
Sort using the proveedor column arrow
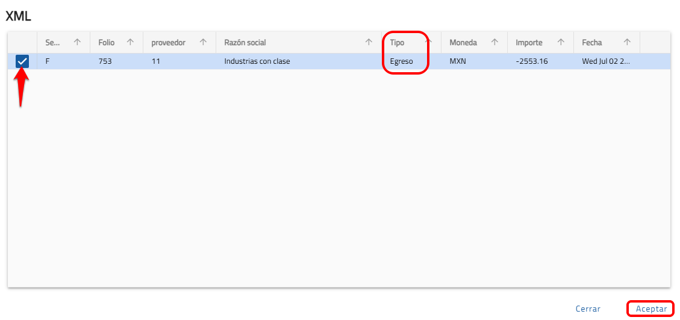coord(204,43)
